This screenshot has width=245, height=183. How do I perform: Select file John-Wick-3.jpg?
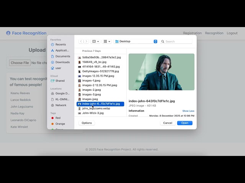(100, 113)
